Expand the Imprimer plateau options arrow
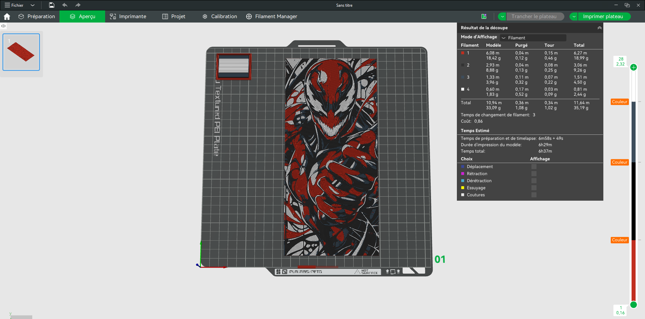Screen dimensions: 645x319 pos(574,16)
